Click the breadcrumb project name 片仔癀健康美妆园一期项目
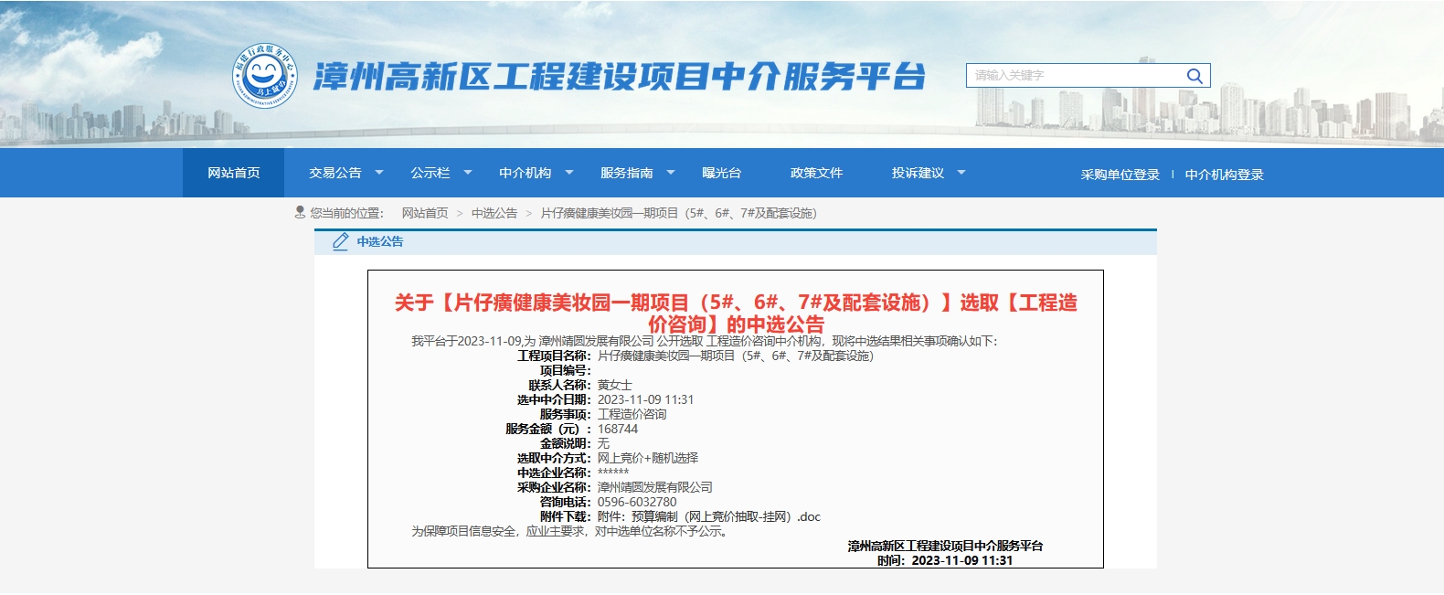Image resolution: width=1444 pixels, height=595 pixels. pos(679,213)
